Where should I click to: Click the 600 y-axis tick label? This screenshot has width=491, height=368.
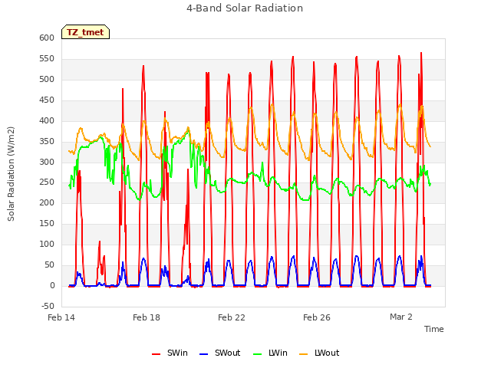[47, 38]
